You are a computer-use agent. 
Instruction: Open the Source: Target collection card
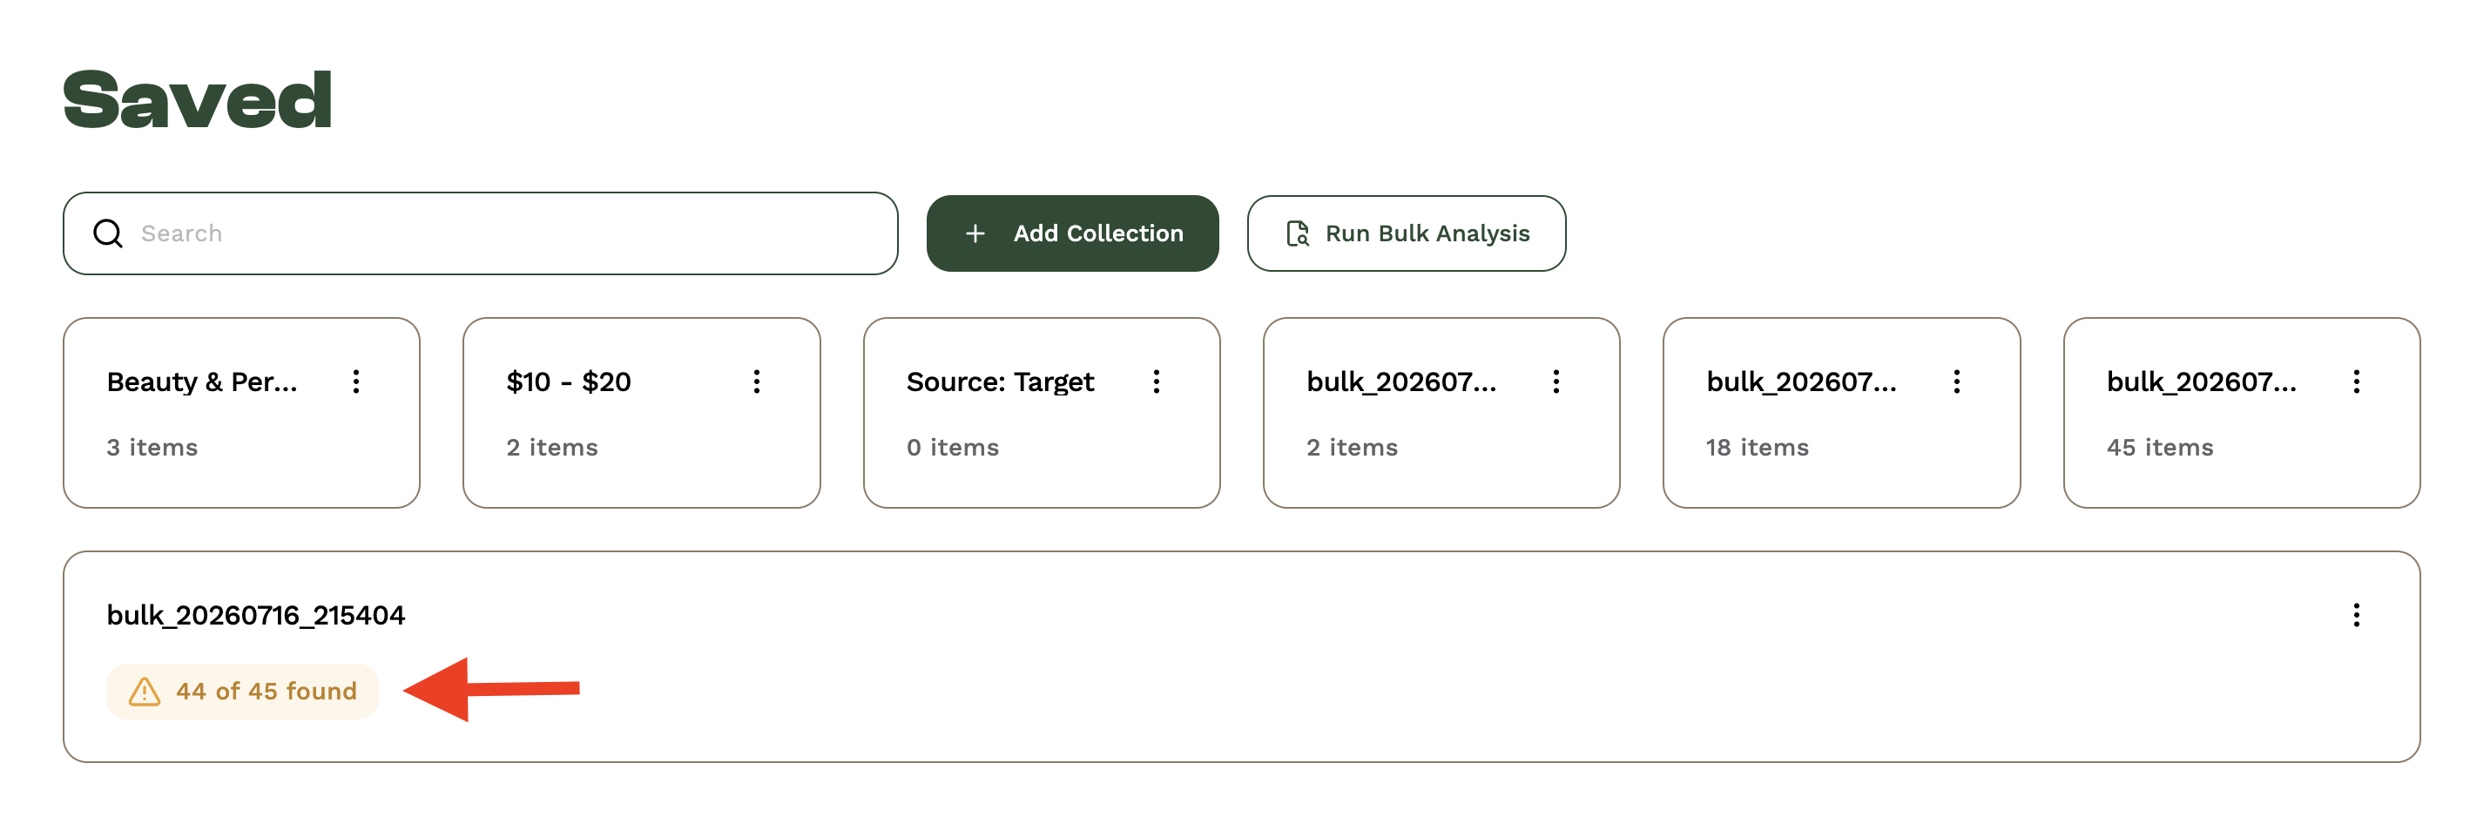1042,413
